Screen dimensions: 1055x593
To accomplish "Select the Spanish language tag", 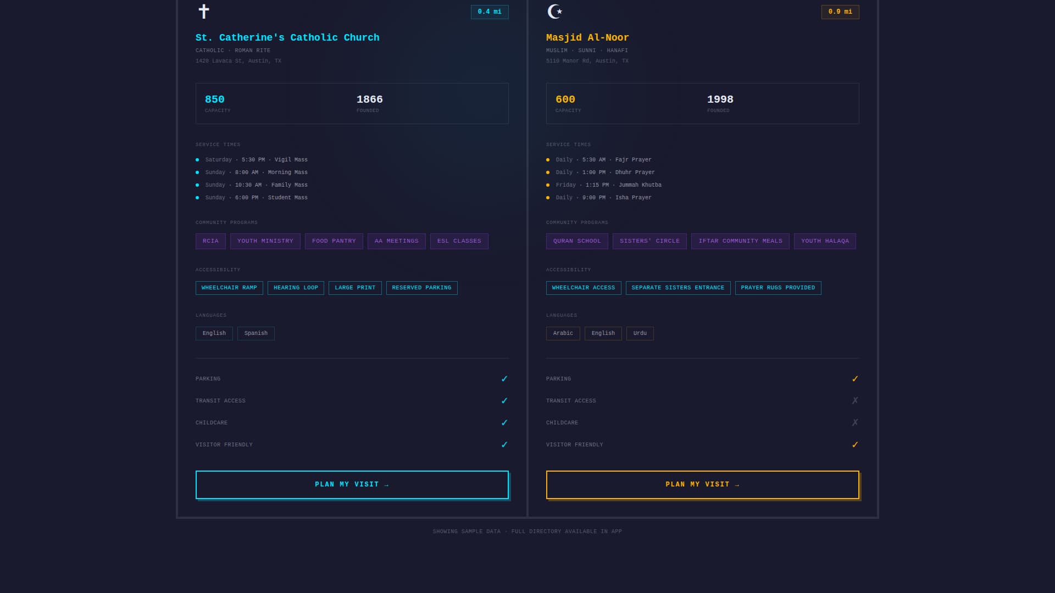I will pyautogui.click(x=256, y=333).
